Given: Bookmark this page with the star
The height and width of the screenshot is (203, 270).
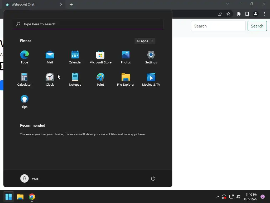Looking at the screenshot, I should [228, 14].
